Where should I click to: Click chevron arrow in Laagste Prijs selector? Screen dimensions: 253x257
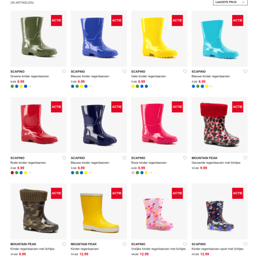pyautogui.click(x=243, y=2)
